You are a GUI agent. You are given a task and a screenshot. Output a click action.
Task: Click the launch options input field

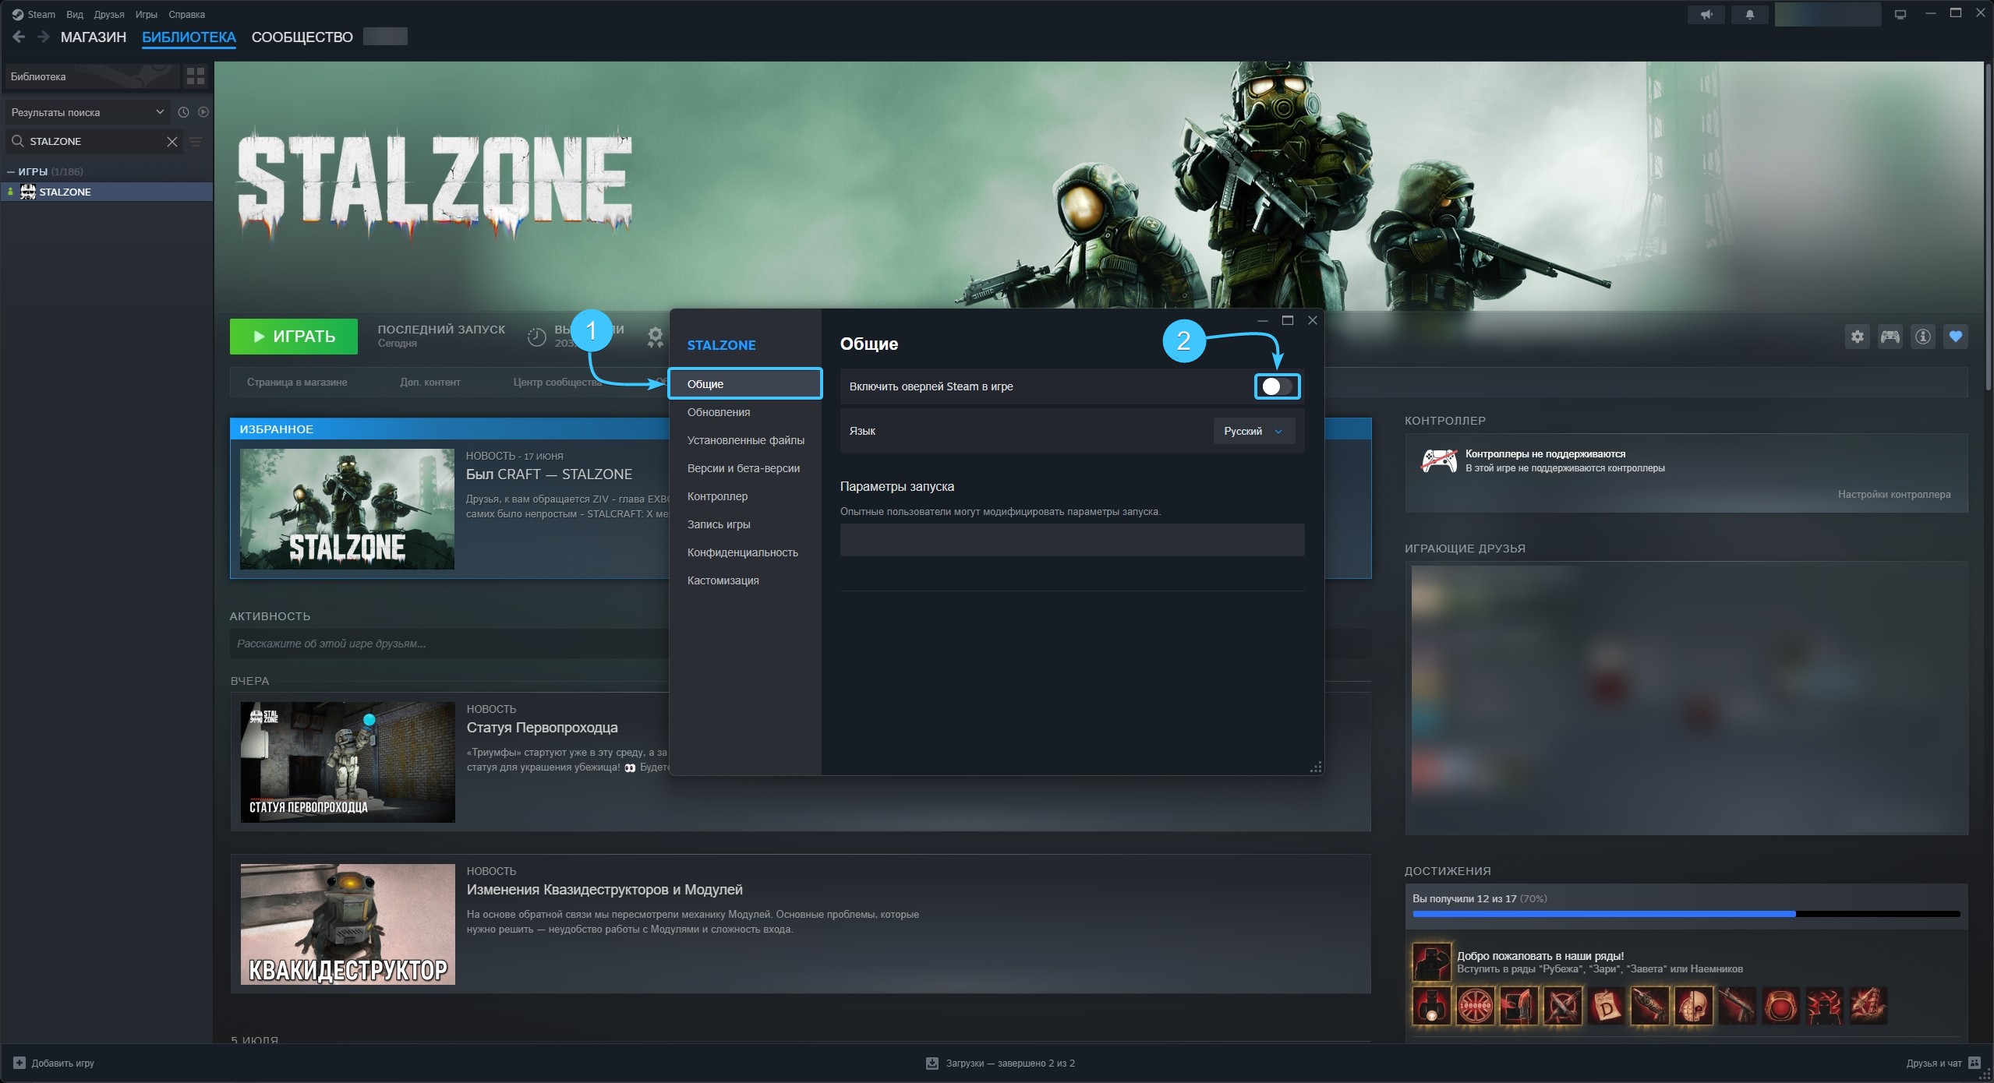coord(1072,540)
